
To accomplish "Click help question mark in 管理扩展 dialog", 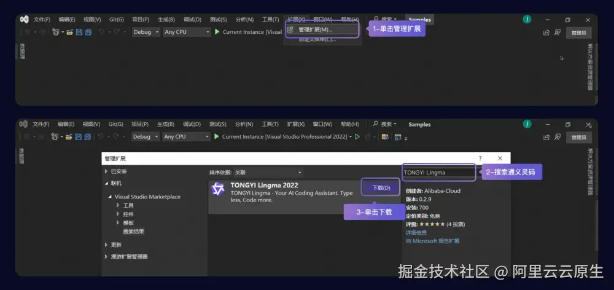I will click(x=481, y=159).
